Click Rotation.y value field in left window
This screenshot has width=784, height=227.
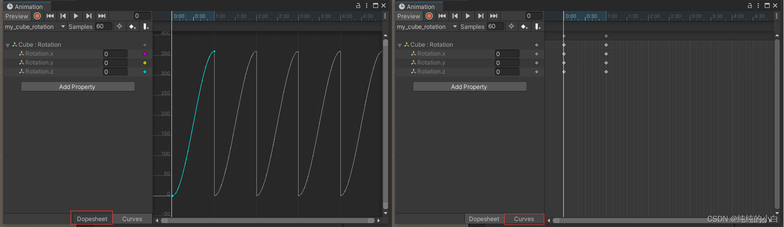pos(115,63)
